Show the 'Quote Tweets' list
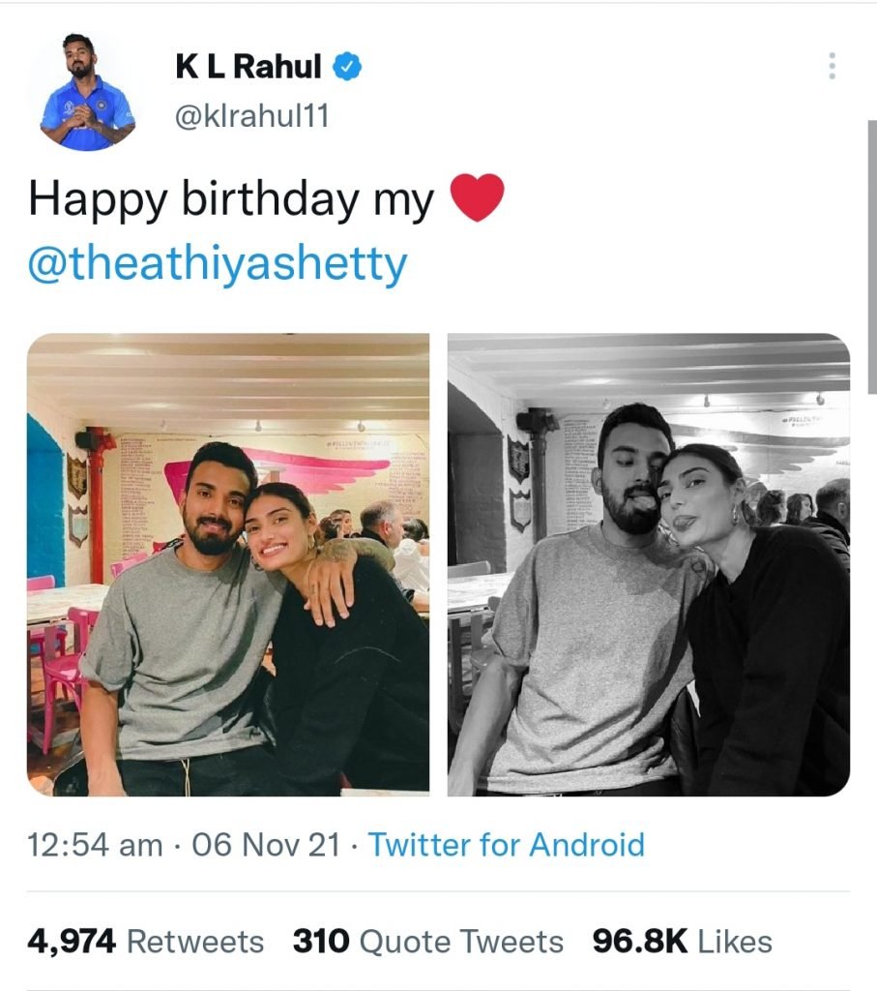The width and height of the screenshot is (877, 991). pyautogui.click(x=460, y=941)
